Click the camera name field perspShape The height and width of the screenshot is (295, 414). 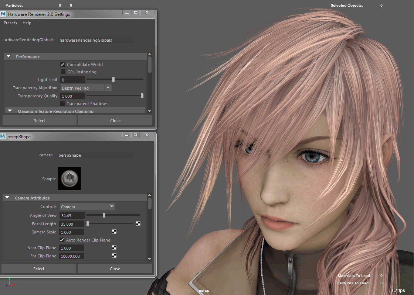pos(95,155)
